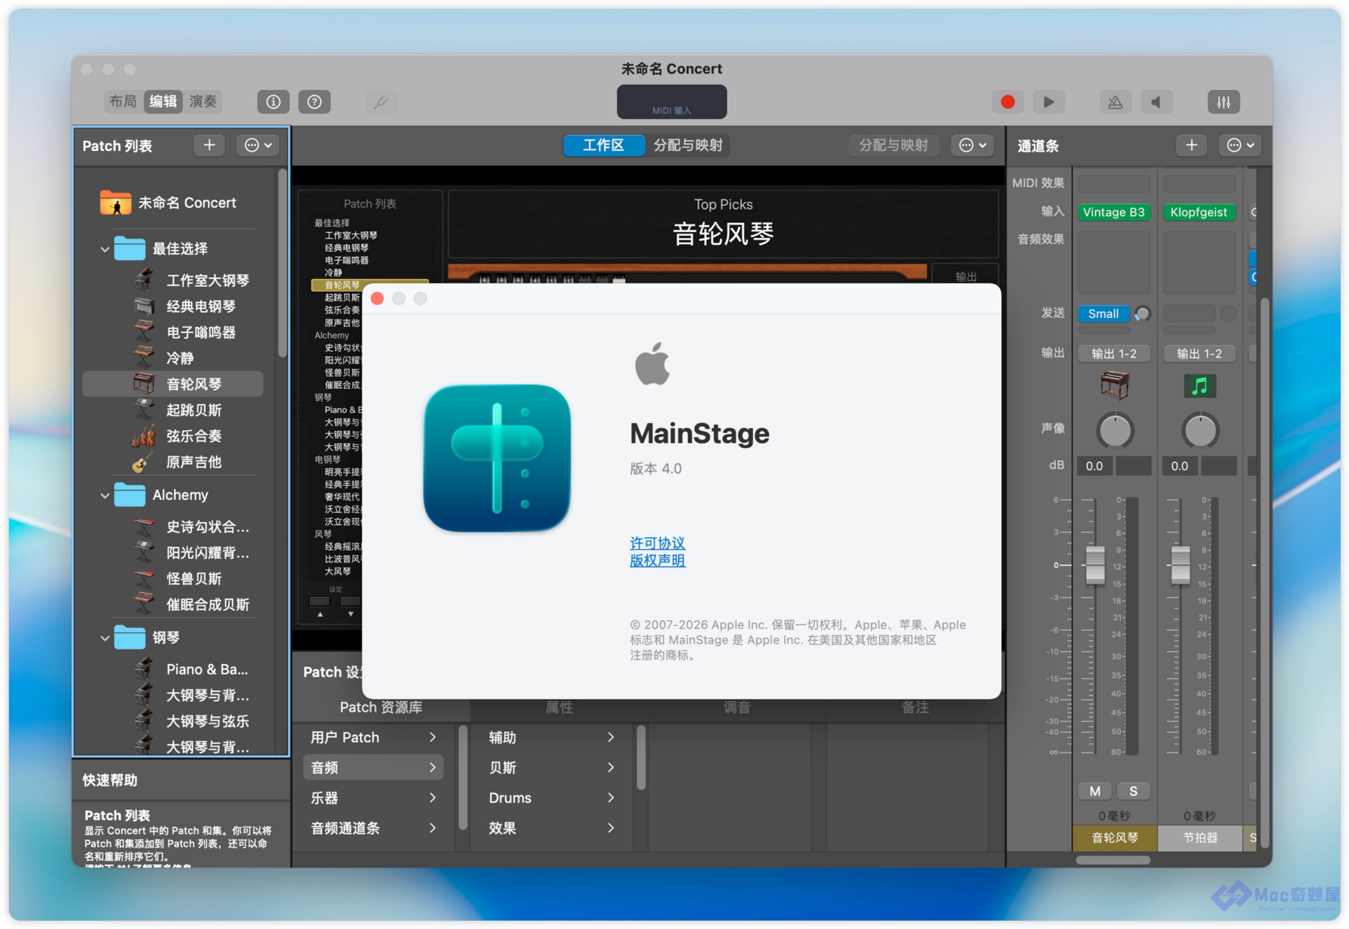Screen dimensions: 1349x929
Task: Open the mixer sliders icon button
Action: pyautogui.click(x=1223, y=102)
